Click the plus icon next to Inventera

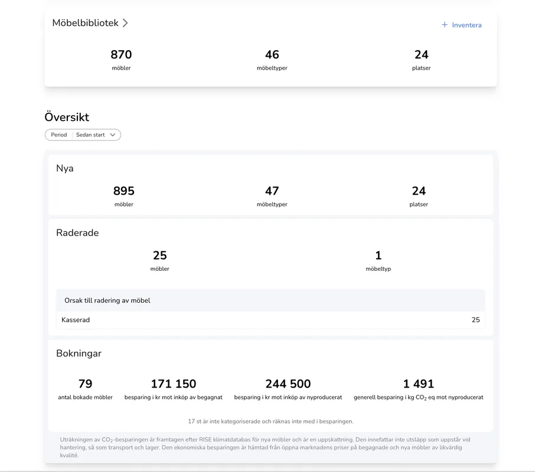click(x=443, y=24)
